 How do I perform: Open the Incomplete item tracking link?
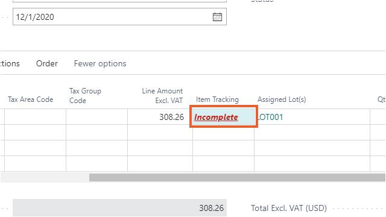point(216,117)
